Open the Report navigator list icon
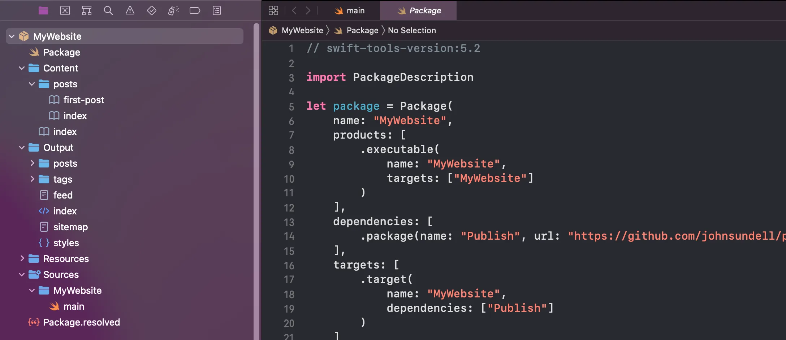The width and height of the screenshot is (786, 340). pyautogui.click(x=216, y=10)
